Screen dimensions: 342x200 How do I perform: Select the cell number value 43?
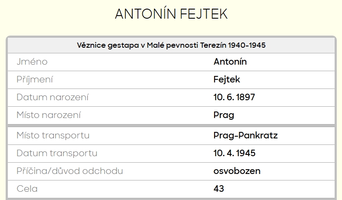(219, 189)
